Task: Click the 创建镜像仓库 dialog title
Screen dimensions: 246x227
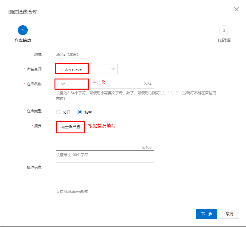Action: click(23, 12)
